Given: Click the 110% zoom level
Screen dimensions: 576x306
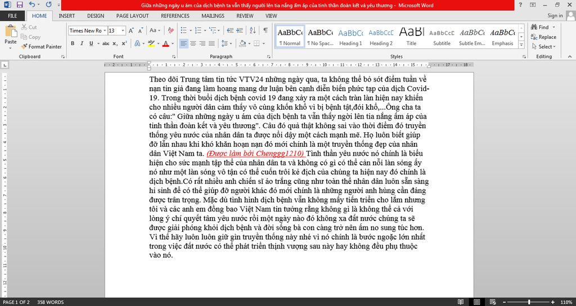Looking at the screenshot, I should point(566,302).
